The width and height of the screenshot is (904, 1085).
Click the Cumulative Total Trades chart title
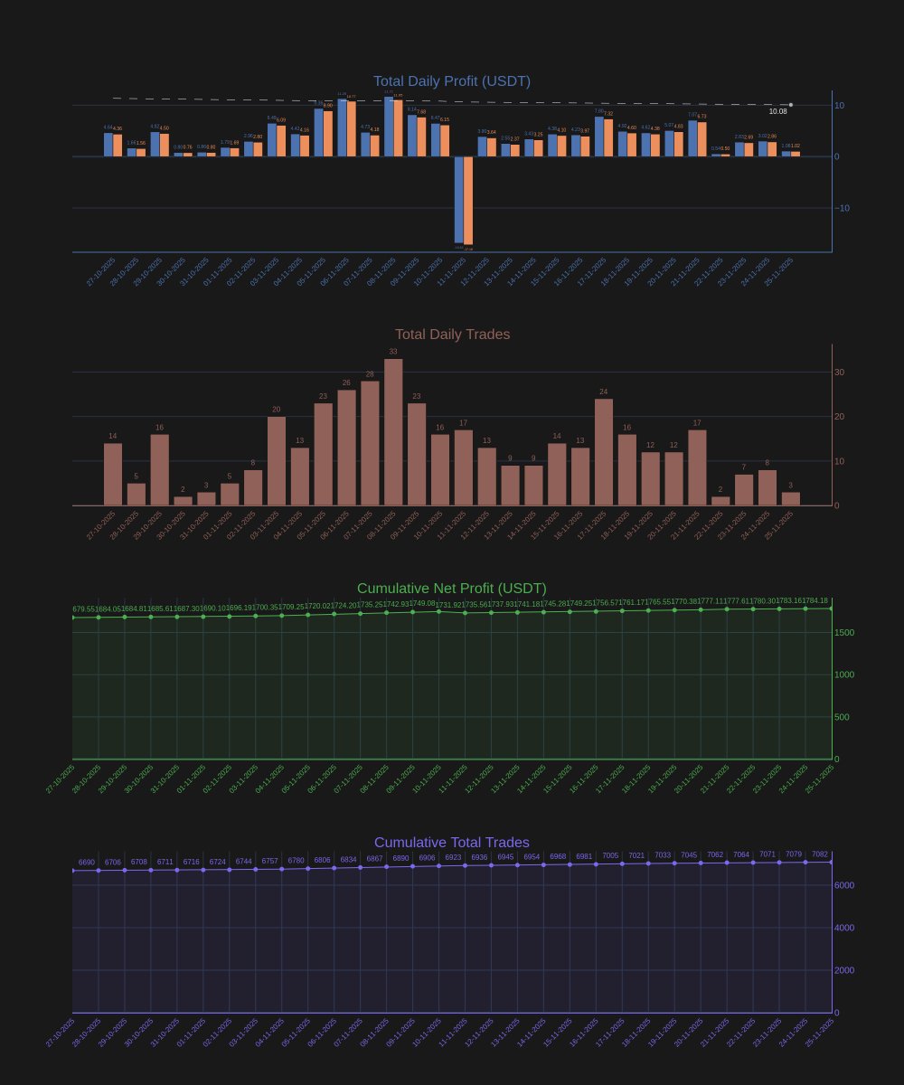[452, 841]
